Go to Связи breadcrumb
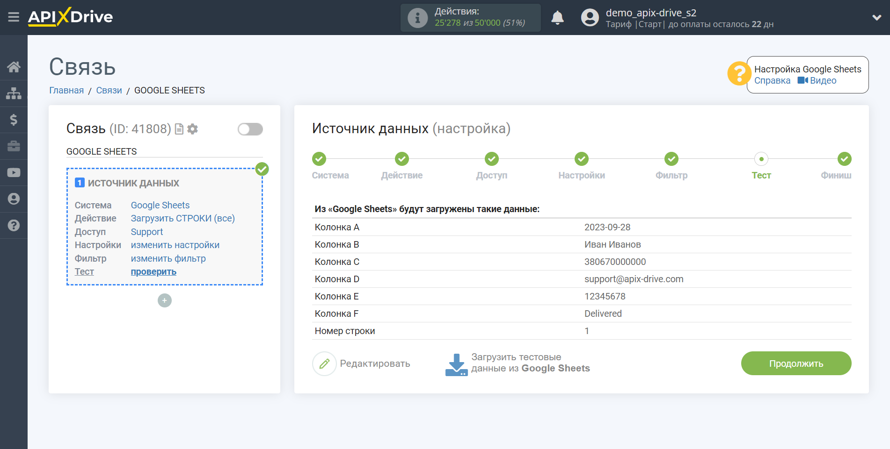Image resolution: width=890 pixels, height=449 pixels. pos(109,90)
